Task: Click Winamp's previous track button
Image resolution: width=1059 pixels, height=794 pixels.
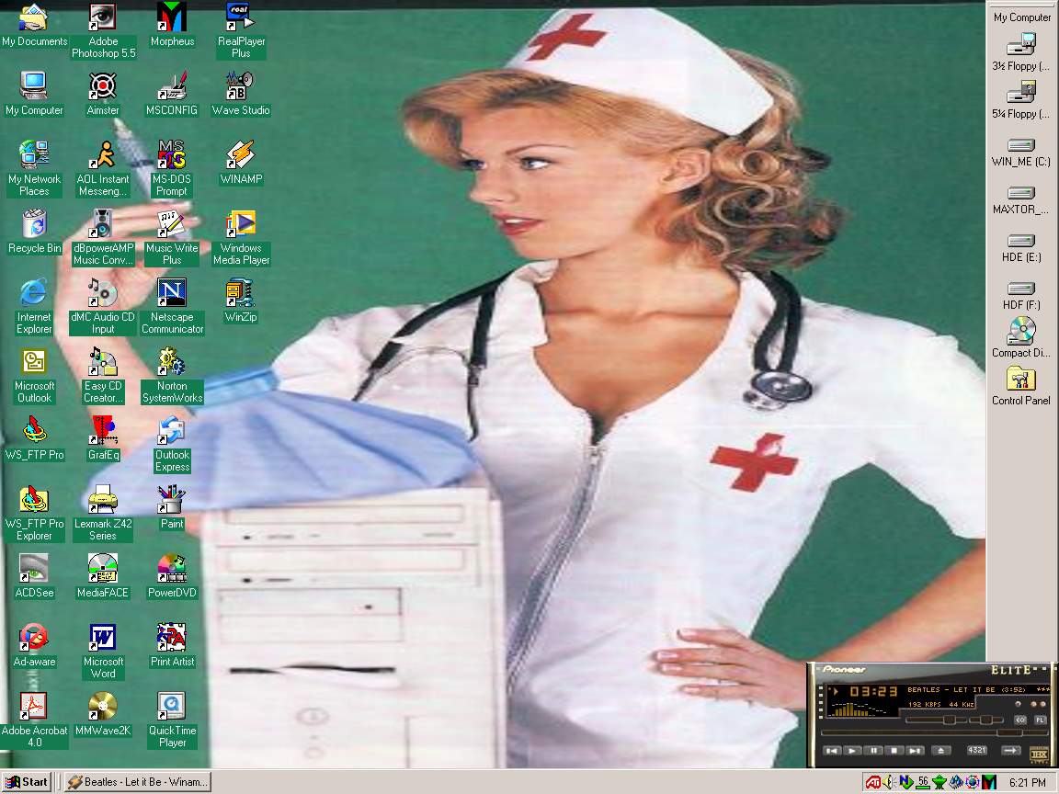Action: [x=832, y=750]
